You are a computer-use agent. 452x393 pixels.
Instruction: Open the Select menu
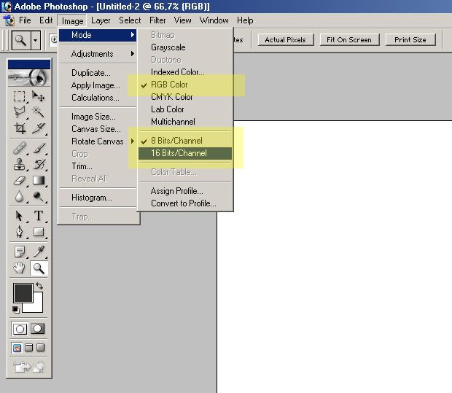pos(130,20)
